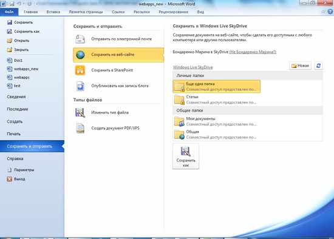334x239 pixels.
Task: Click the quick access Save icon in title bar
Action: [x=12, y=4]
